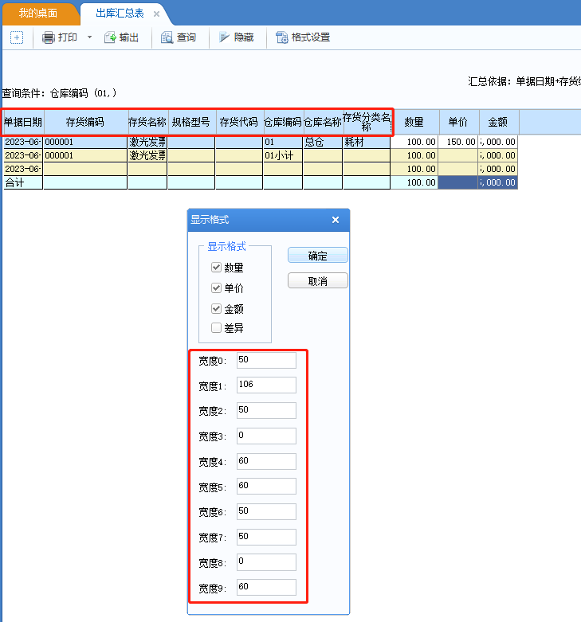Click the 宽度0 input field

point(266,360)
